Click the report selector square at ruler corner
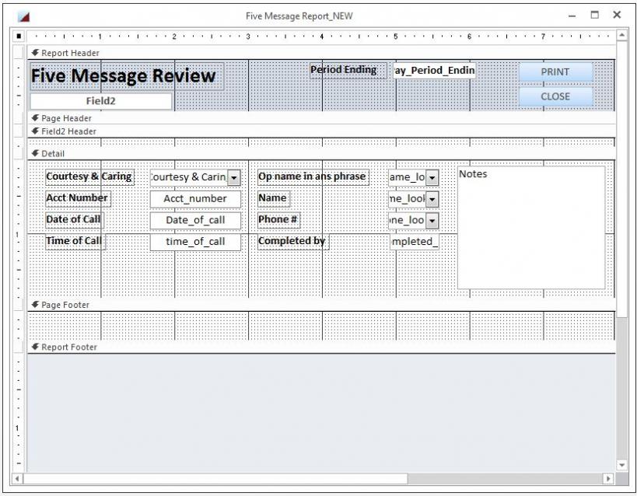Viewport: 637px width, 496px height. tap(19, 37)
